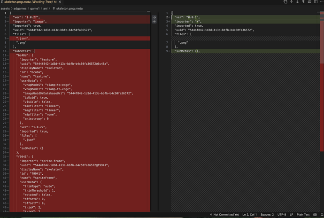Open More Actions ellipsis menu
This screenshot has height=218, width=324.
coord(322,2)
